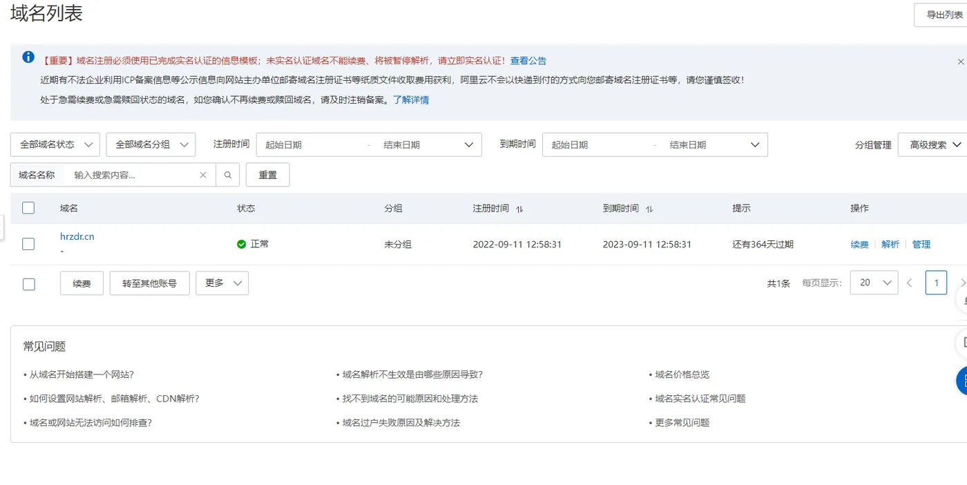Click the export list button
Image resolution: width=967 pixels, height=485 pixels.
click(941, 15)
